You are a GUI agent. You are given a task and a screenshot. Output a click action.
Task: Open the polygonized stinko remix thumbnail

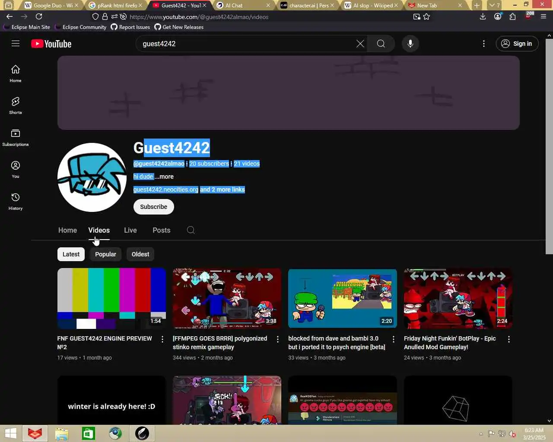(227, 299)
